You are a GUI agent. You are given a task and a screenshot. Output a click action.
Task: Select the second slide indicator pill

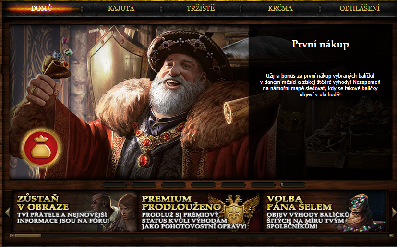[x=144, y=185]
